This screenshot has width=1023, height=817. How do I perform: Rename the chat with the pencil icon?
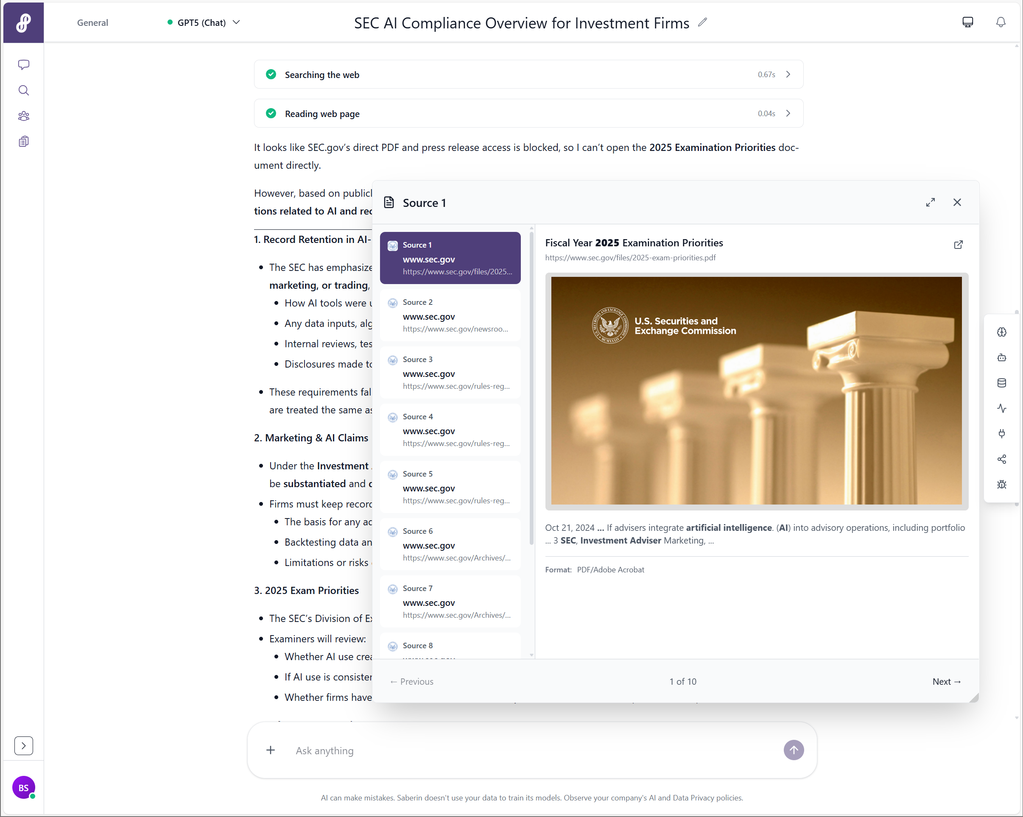click(x=703, y=22)
